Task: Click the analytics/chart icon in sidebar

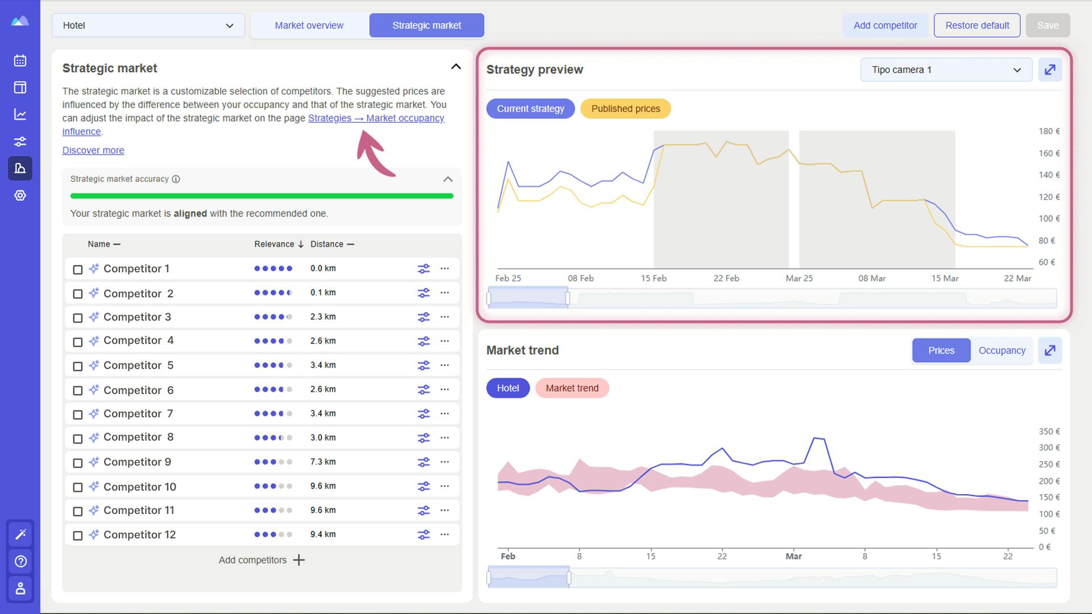Action: pyautogui.click(x=20, y=114)
